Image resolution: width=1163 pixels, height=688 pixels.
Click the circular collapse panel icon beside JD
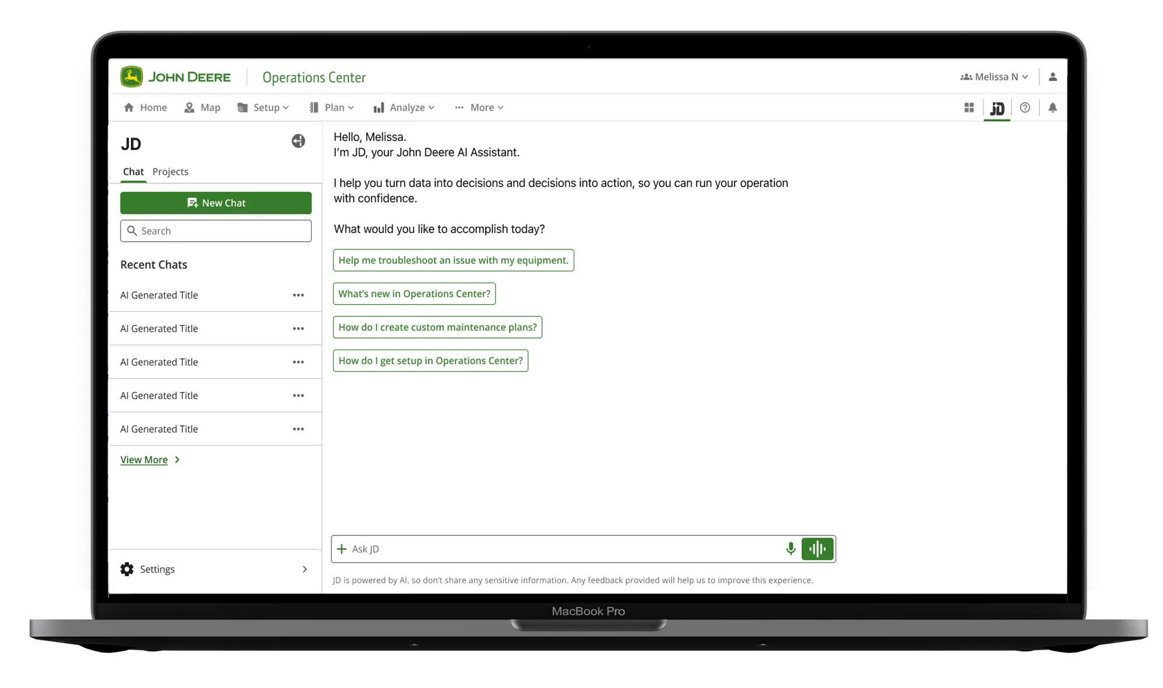point(298,141)
